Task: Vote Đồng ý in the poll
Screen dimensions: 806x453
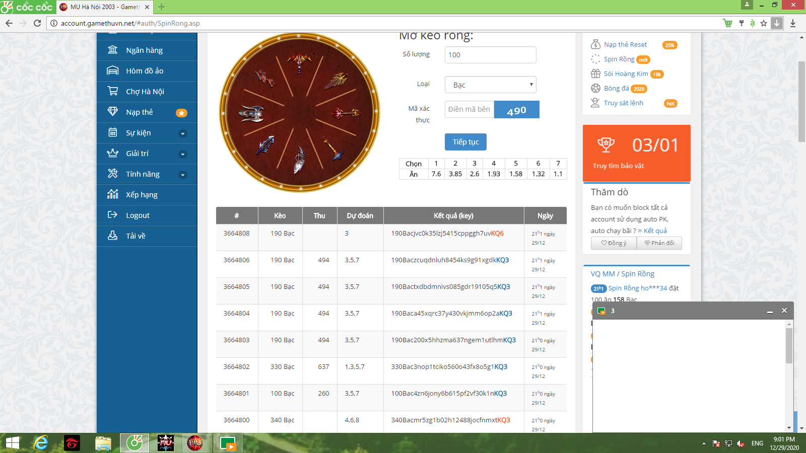Action: pyautogui.click(x=614, y=243)
